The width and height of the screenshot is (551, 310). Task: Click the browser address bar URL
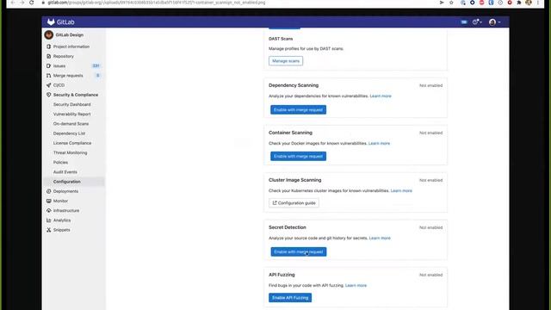coord(157,3)
